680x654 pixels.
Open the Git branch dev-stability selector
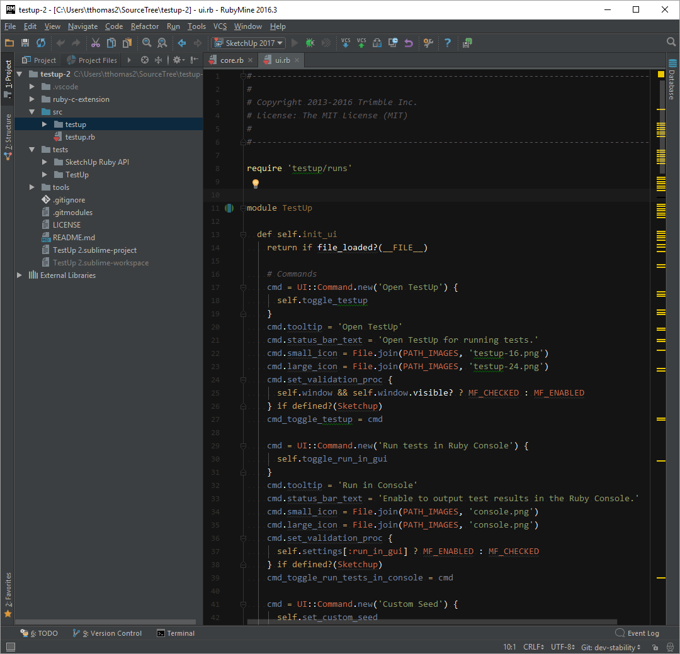coord(611,647)
